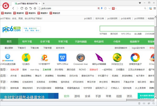Expand the bookmark star dropdown arrow
Viewport: 157px width, 106px height.
pos(109,8)
